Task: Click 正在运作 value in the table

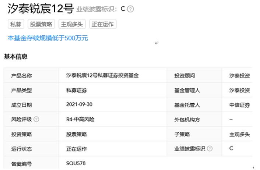Action: coord(77,149)
